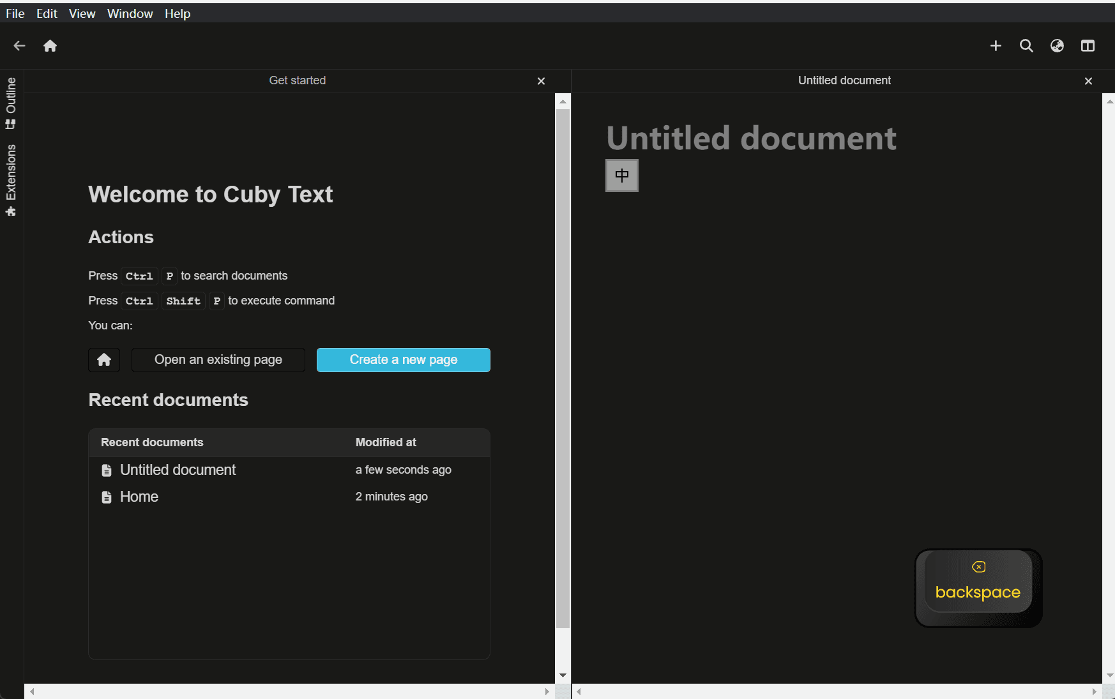Go back using the back arrow
1115x699 pixels.
[19, 46]
